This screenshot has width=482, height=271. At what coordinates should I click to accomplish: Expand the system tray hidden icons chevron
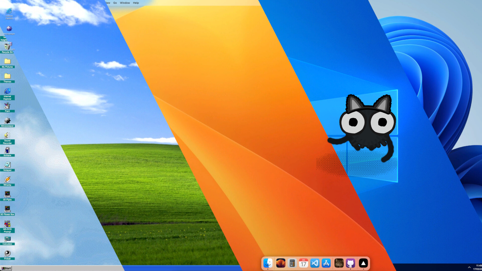click(x=469, y=267)
